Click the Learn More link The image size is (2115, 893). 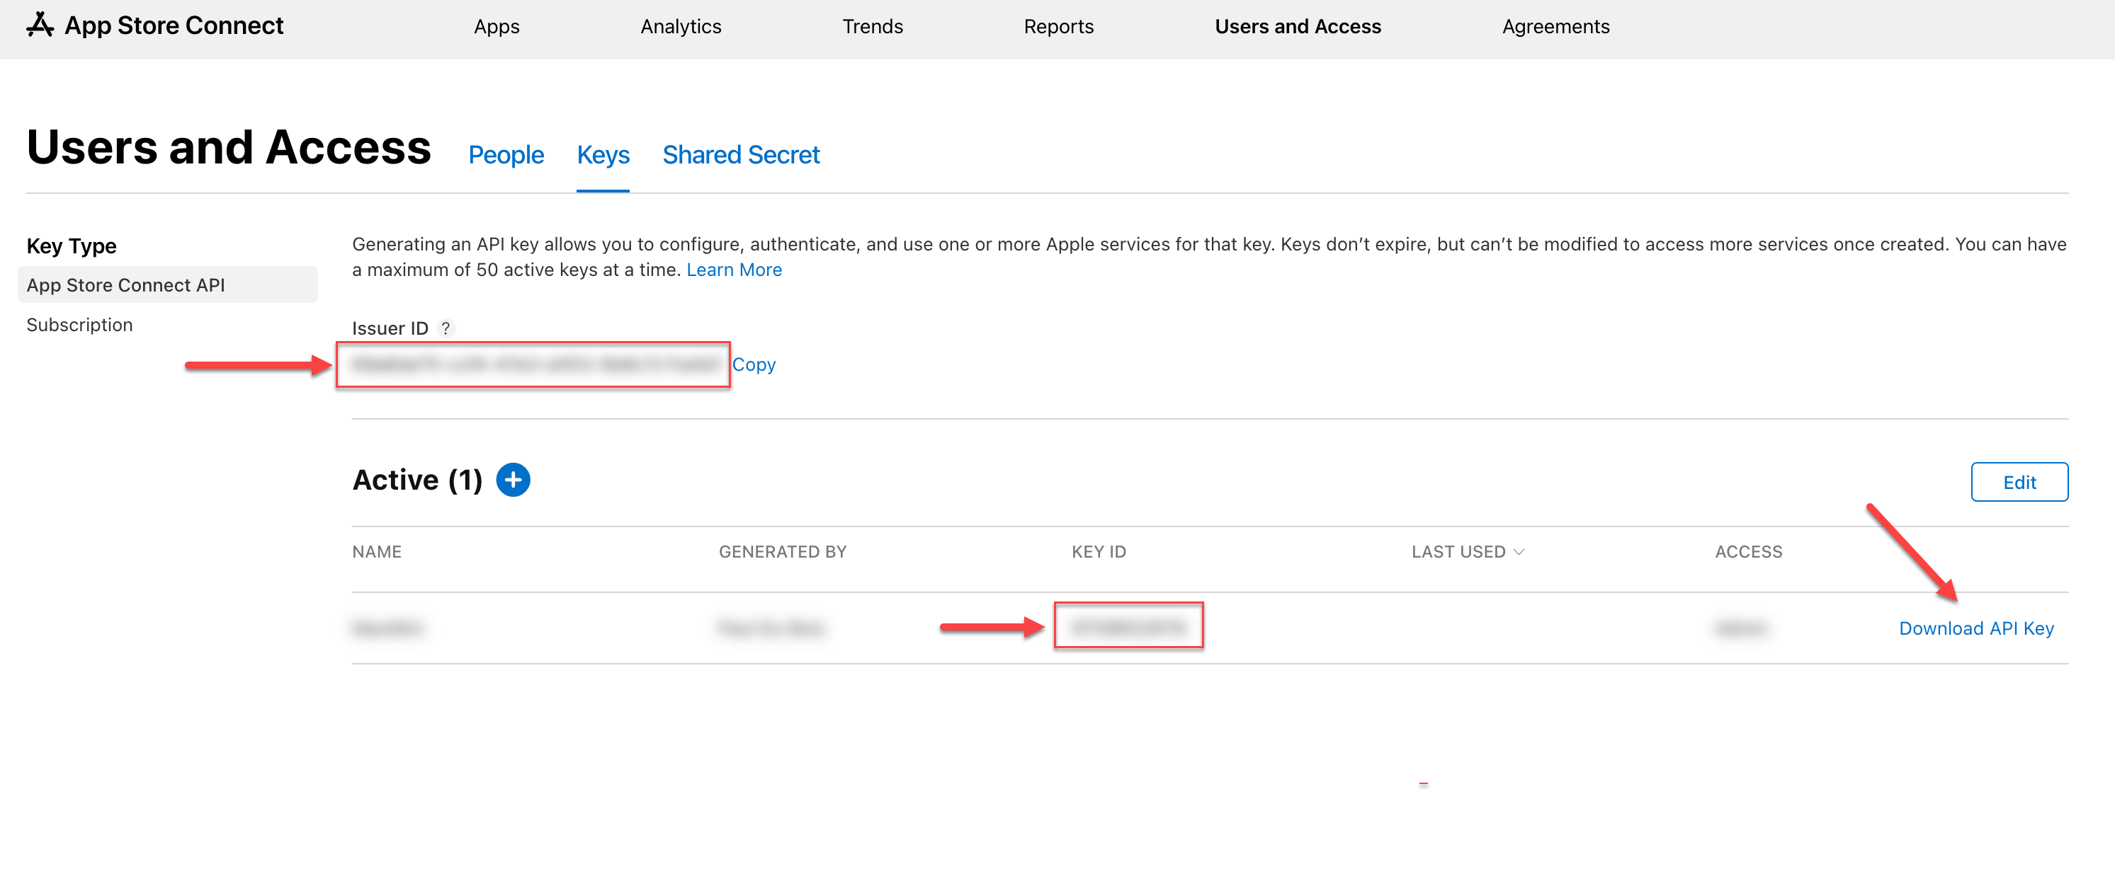point(733,270)
